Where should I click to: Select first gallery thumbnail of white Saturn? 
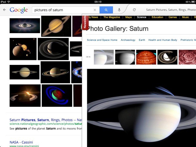point(104,57)
